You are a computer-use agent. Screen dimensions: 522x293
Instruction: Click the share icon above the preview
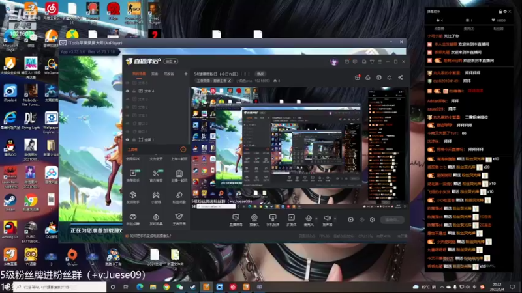tap(401, 77)
